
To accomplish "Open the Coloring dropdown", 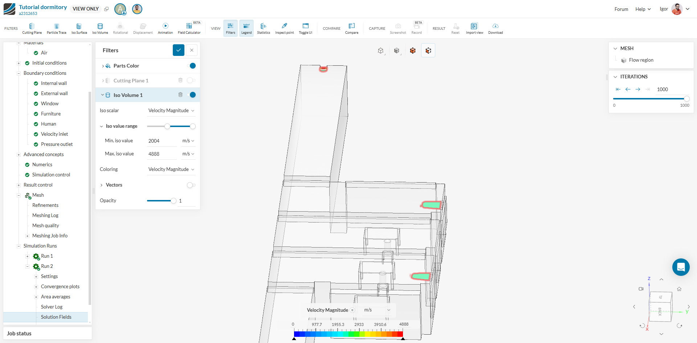I will pyautogui.click(x=171, y=170).
